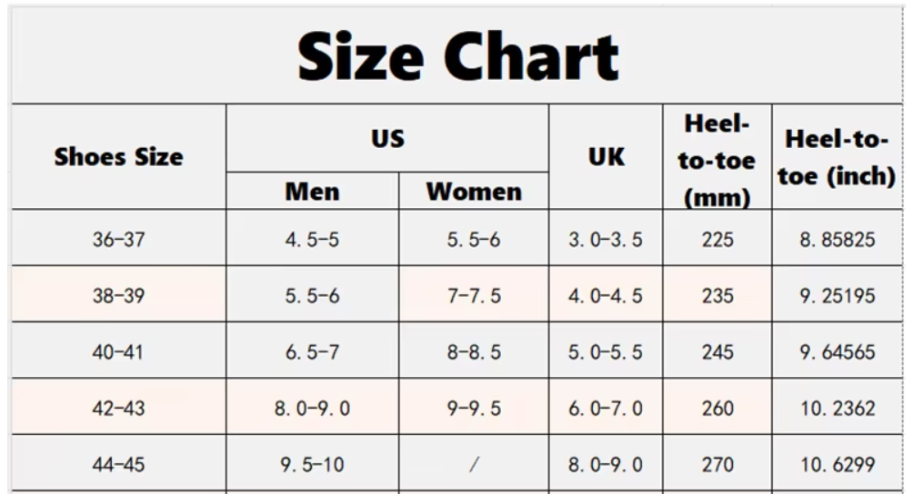Select the UK 5.0-5.5 cell
This screenshot has height=494, width=913.
tap(606, 352)
